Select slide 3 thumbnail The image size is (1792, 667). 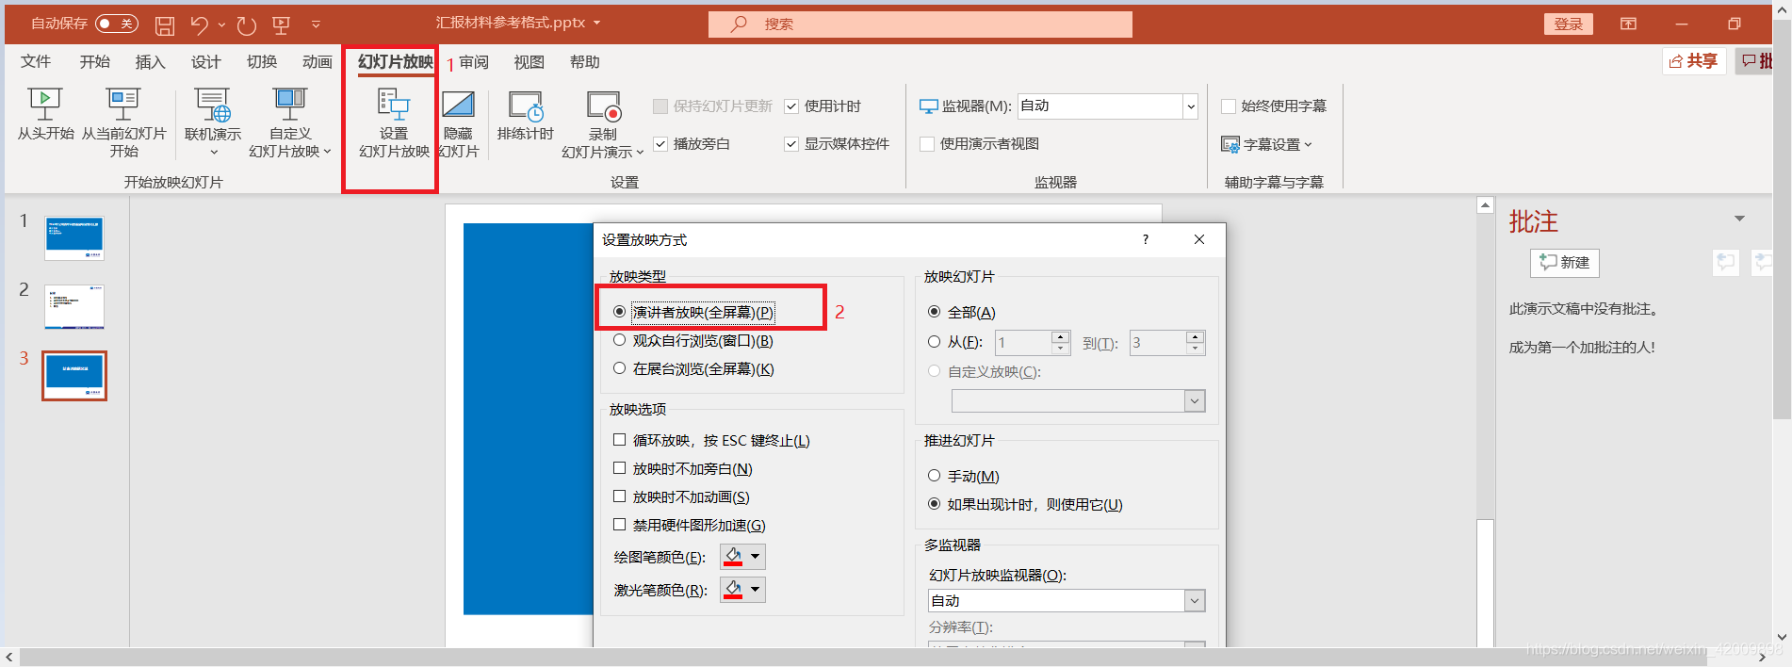click(74, 376)
